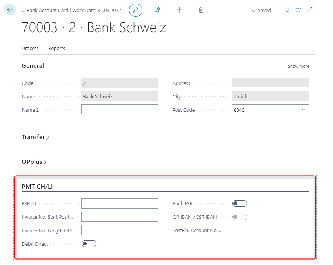The height and width of the screenshot is (265, 333).
Task: Click the trash delete icon
Action: point(201,10)
